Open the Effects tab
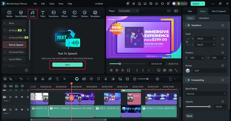 coord(64,14)
